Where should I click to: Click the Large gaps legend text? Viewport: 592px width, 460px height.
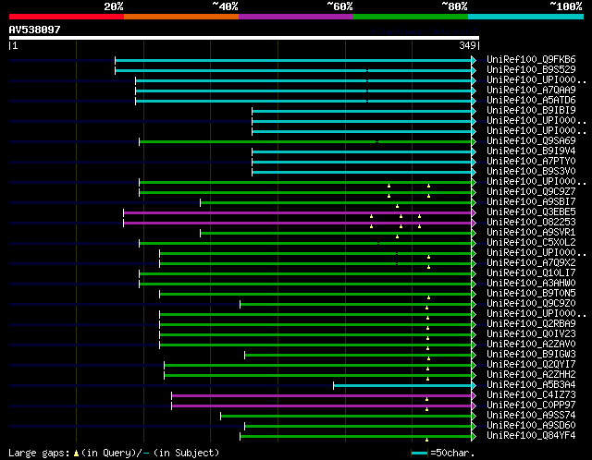click(114, 453)
